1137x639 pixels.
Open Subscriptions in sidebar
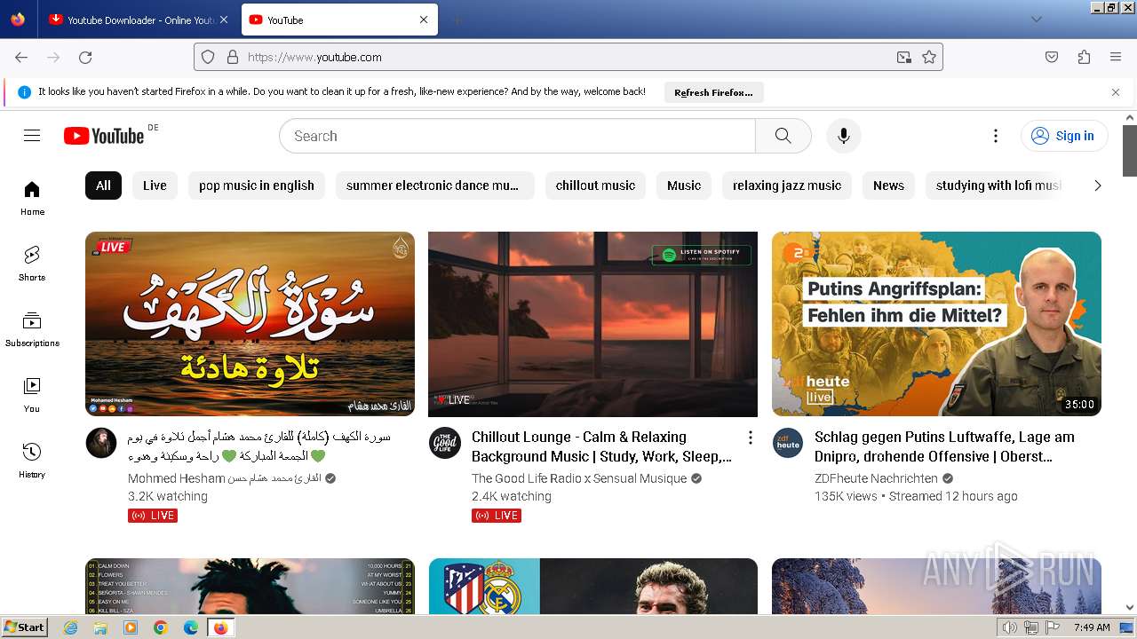click(x=32, y=329)
